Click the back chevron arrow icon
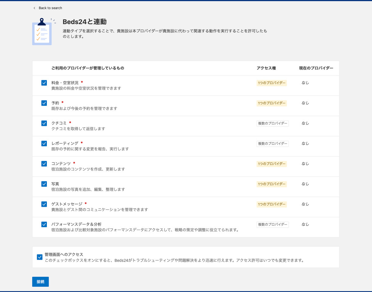The height and width of the screenshot is (292, 372). point(34,8)
